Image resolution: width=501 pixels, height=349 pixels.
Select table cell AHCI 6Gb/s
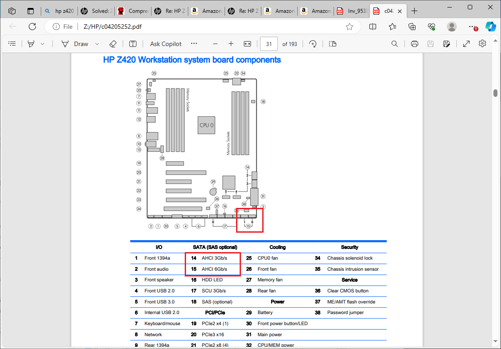click(x=214, y=269)
